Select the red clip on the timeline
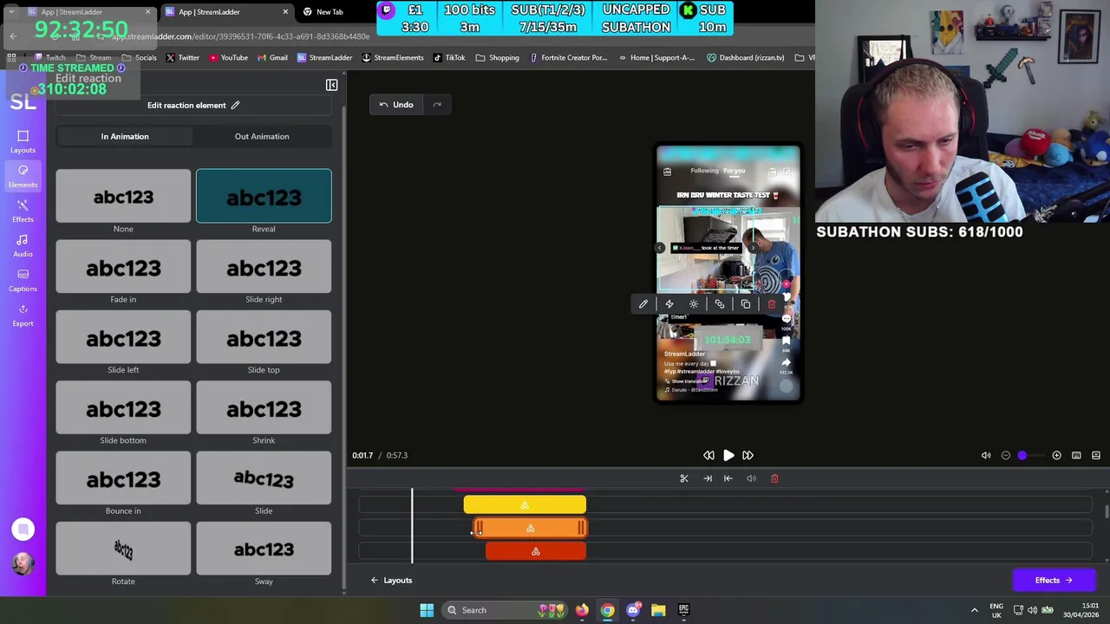This screenshot has height=624, width=1110. click(536, 551)
